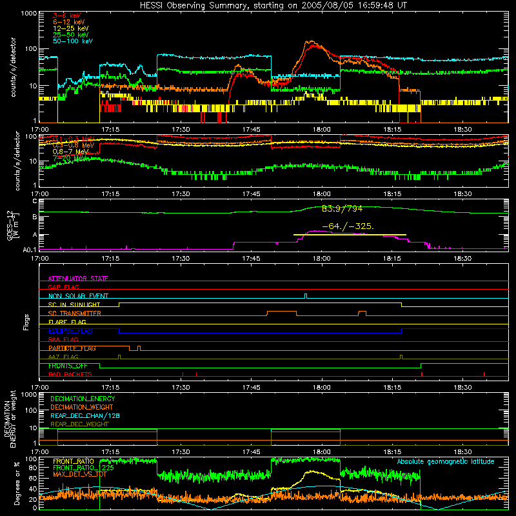This screenshot has height=516, width=516.
Task: Select DECIMATION ENERGY or weight axis title
Action: tap(10, 419)
